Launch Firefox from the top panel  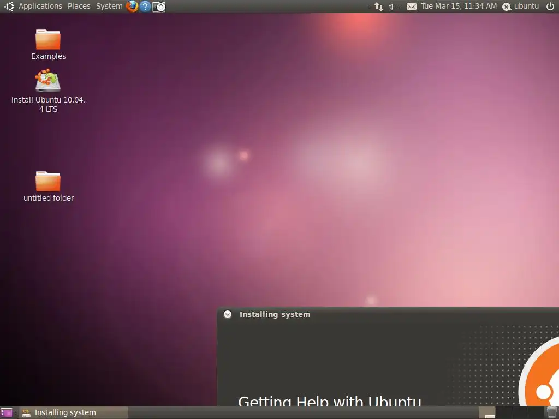tap(132, 7)
